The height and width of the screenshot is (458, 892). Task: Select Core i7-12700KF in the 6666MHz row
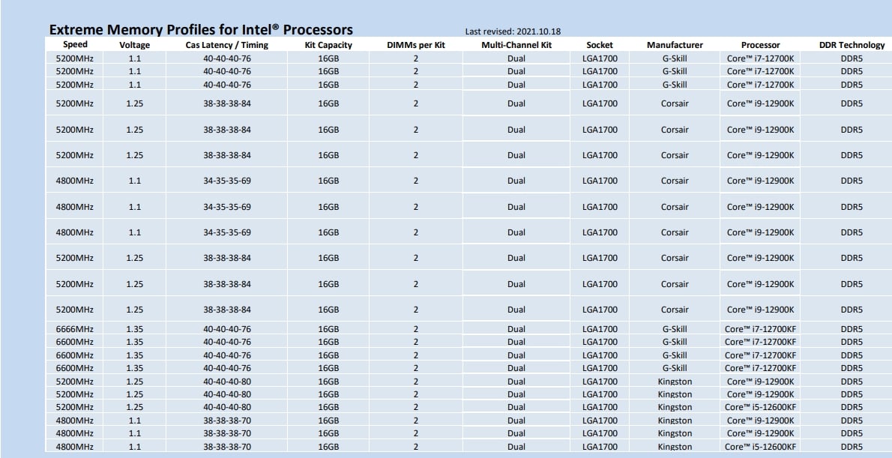pyautogui.click(x=760, y=329)
